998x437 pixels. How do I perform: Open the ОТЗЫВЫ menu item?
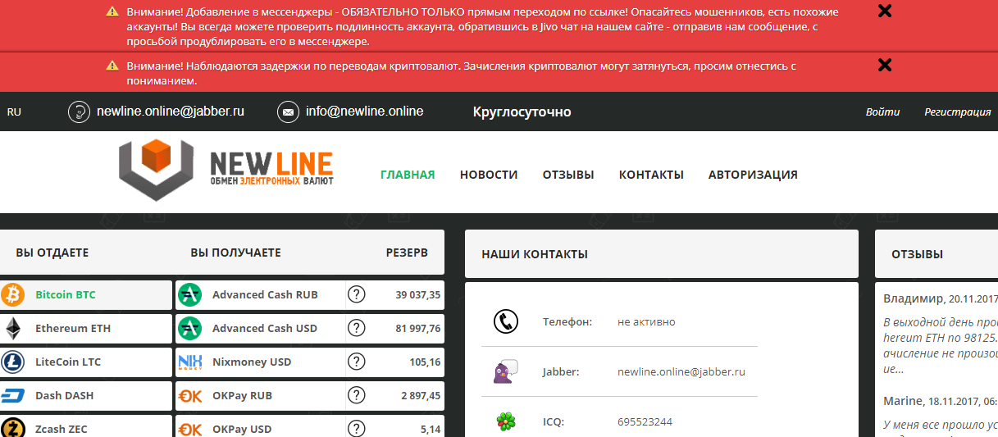click(568, 175)
